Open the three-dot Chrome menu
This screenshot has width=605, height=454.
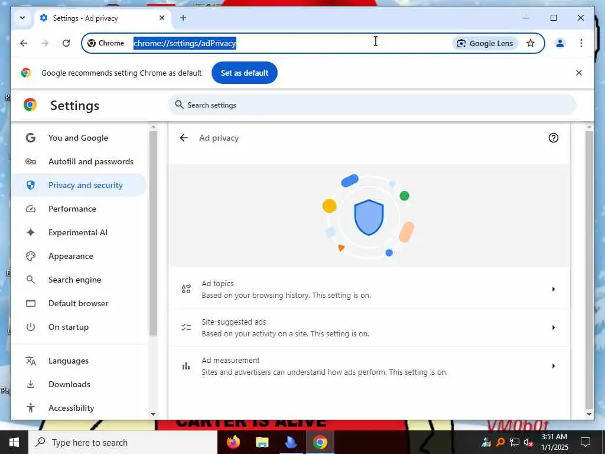581,43
